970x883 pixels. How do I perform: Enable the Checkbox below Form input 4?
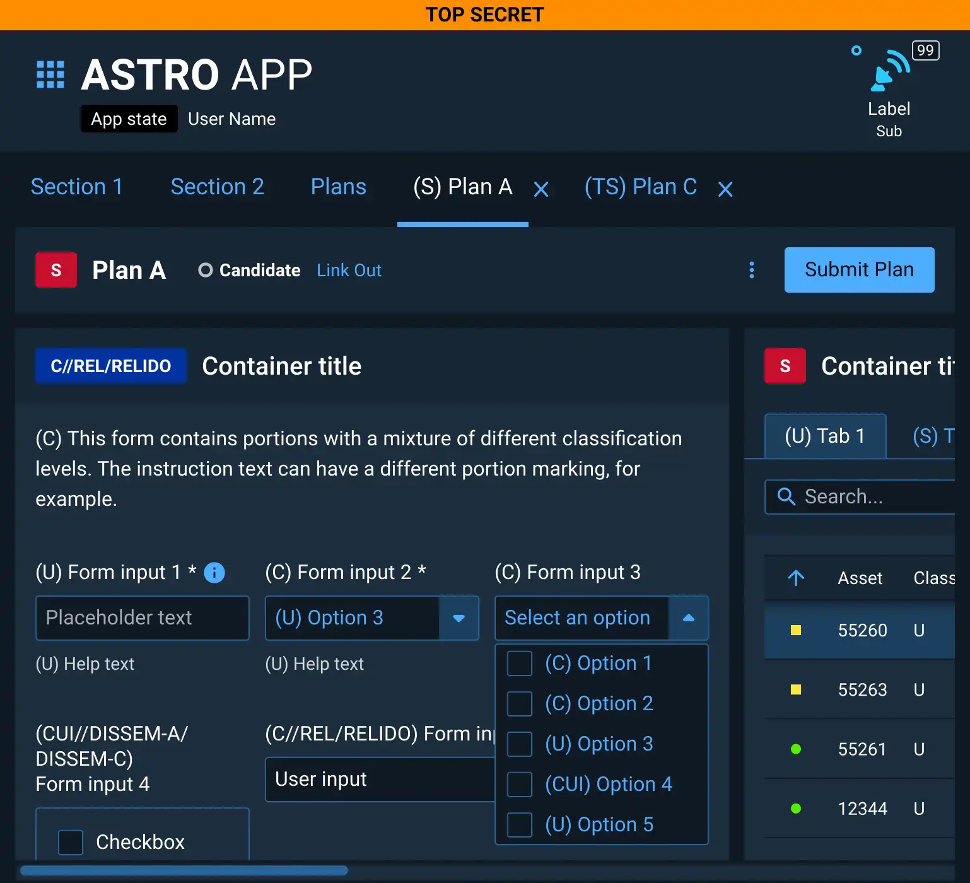[70, 842]
